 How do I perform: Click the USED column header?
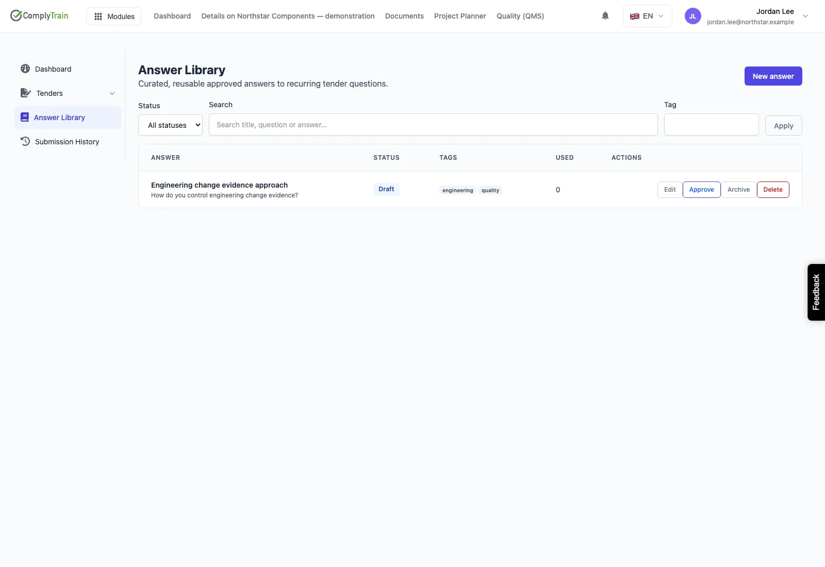pyautogui.click(x=565, y=158)
